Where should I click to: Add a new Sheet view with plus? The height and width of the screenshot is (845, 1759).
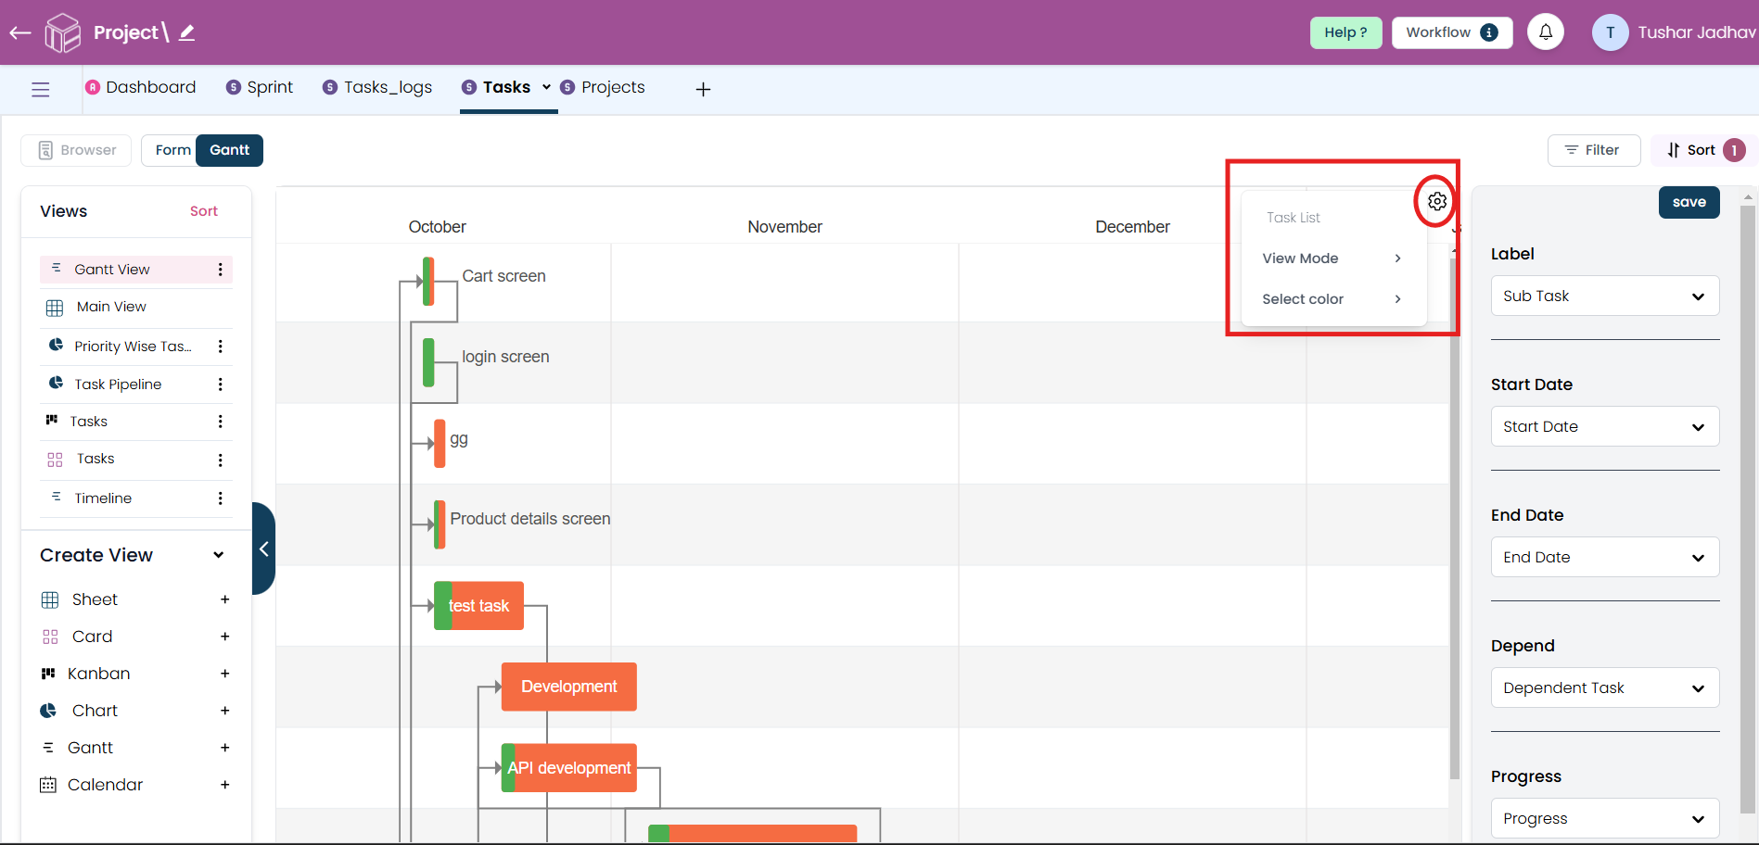(224, 599)
